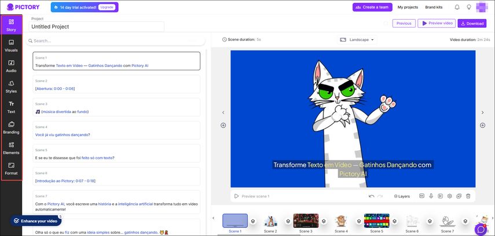The height and width of the screenshot is (236, 495).
Task: Click the Pictory logo
Action: point(23,7)
